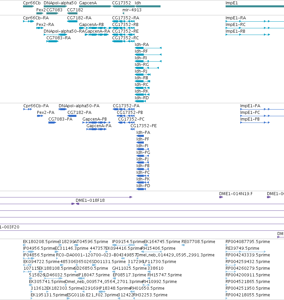Select transcript Idh-RF
The image size is (284, 300).
coord(141,51)
